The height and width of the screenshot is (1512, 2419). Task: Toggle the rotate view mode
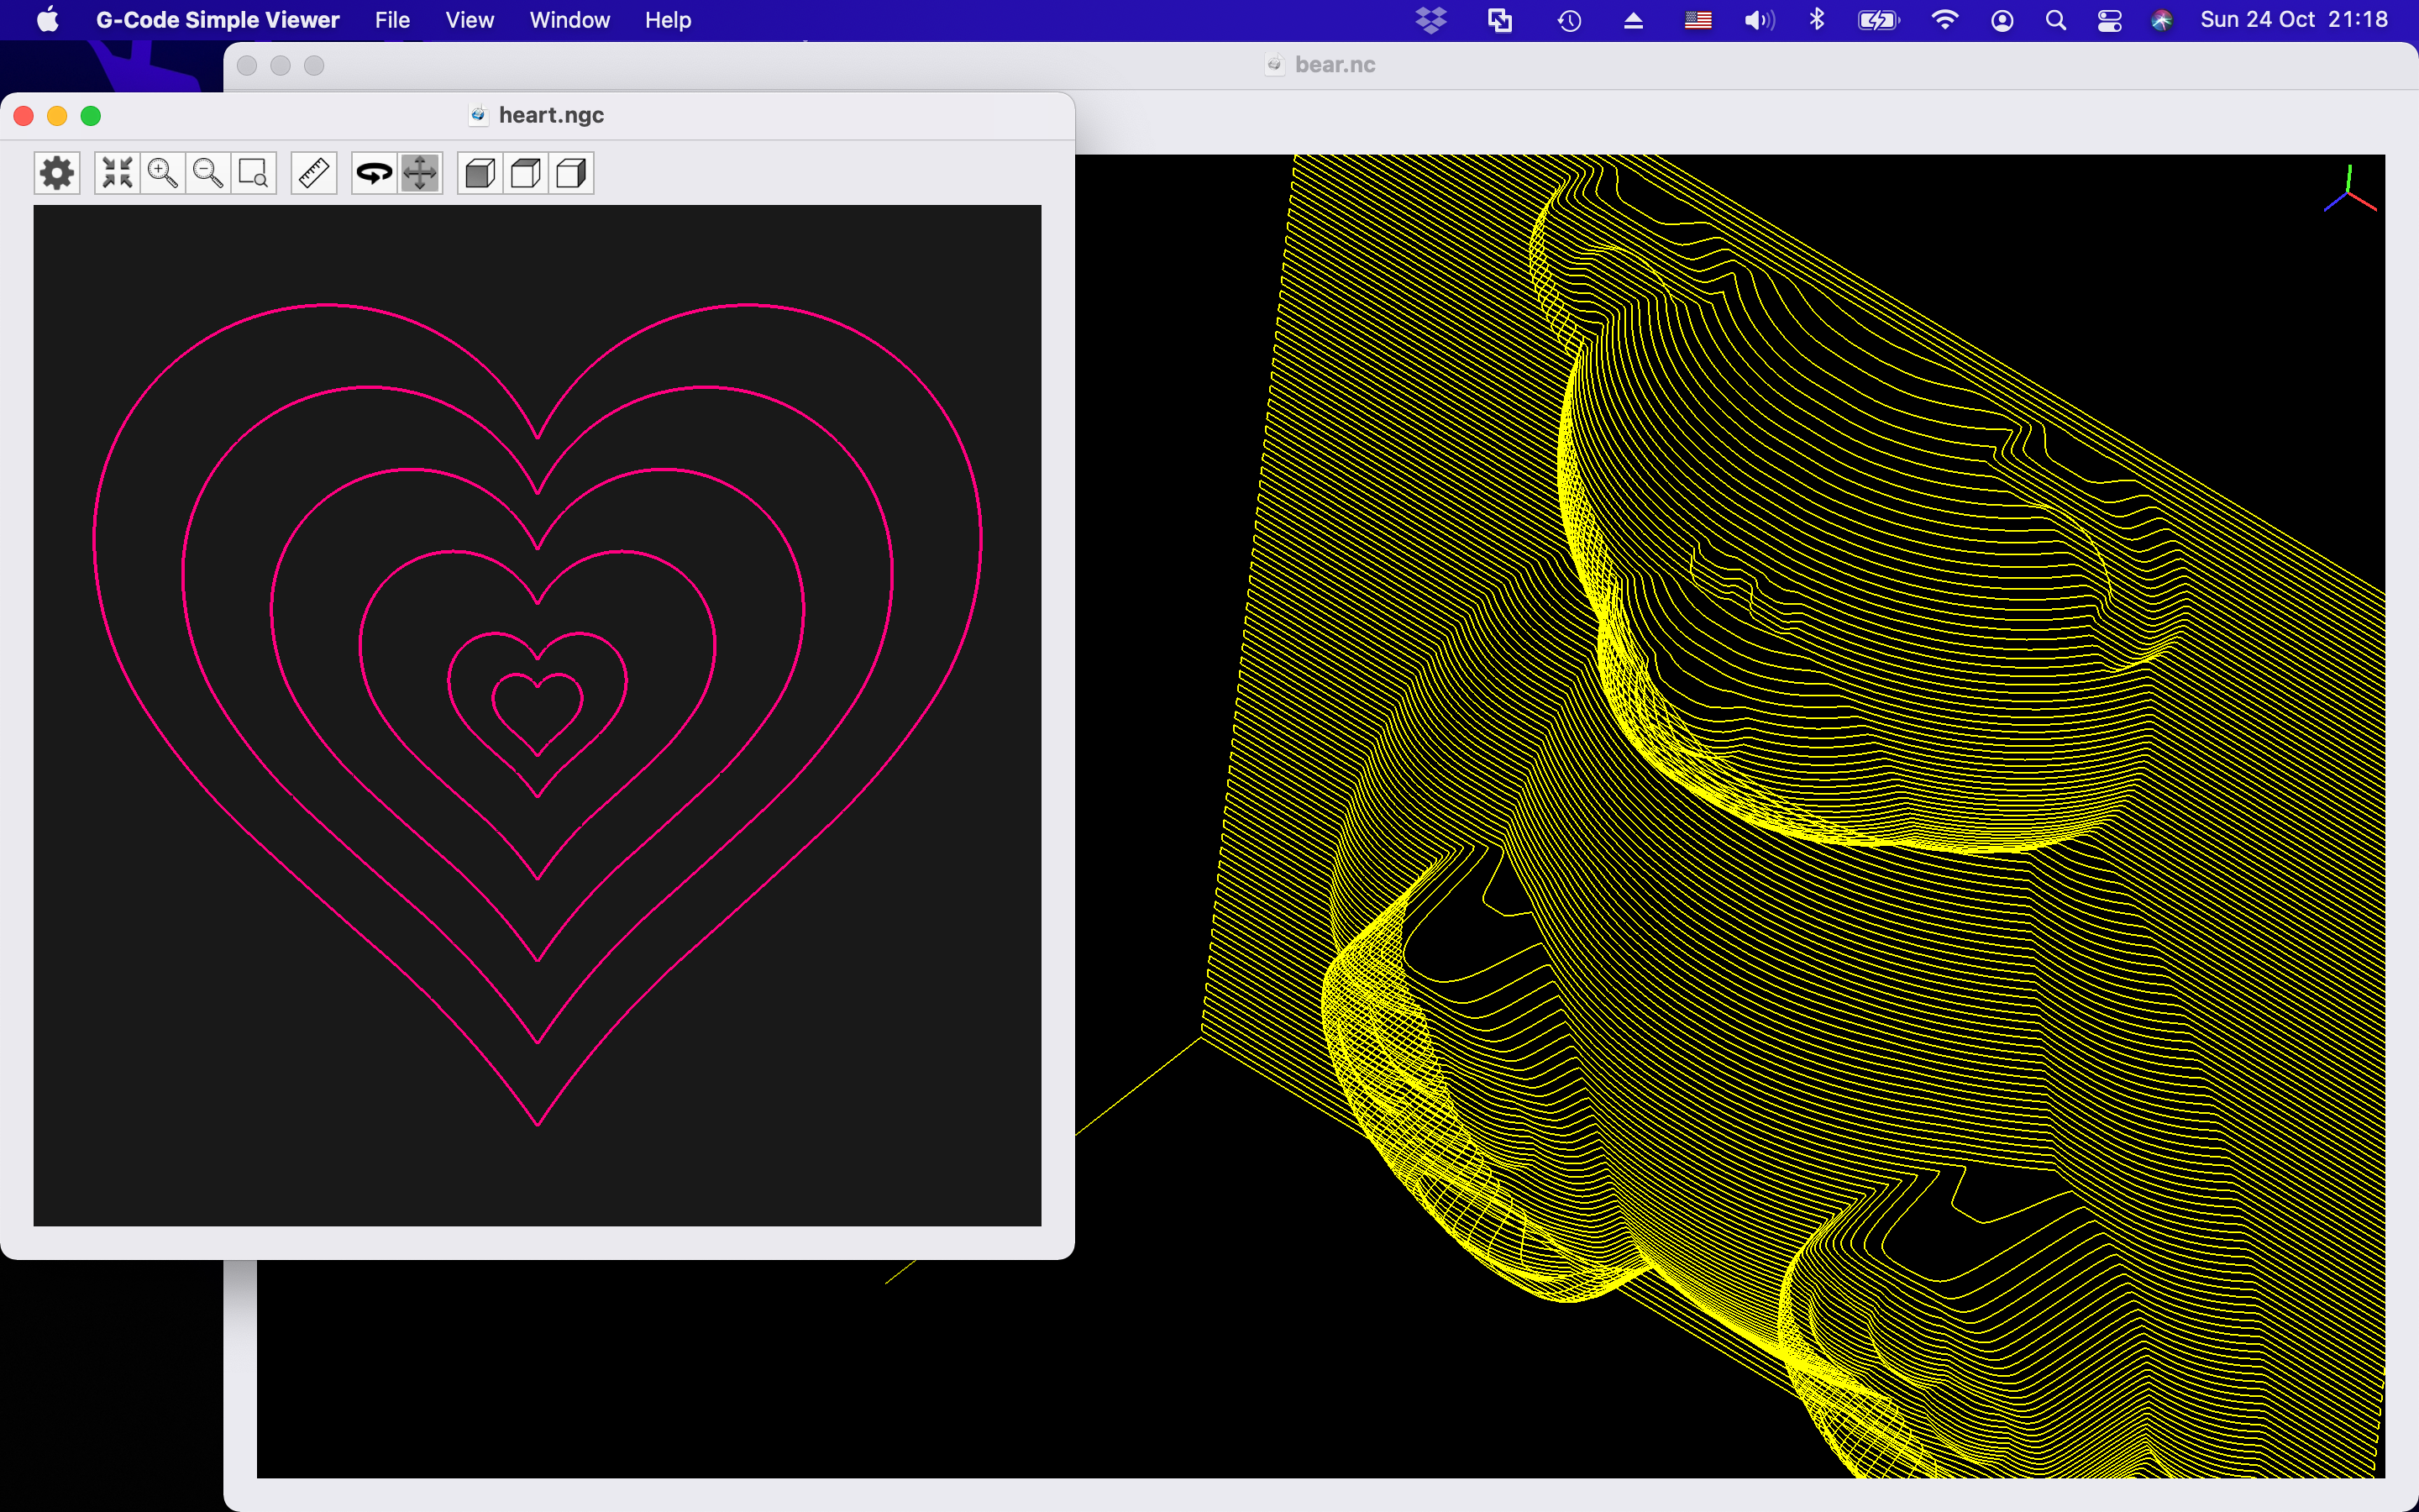pos(375,173)
